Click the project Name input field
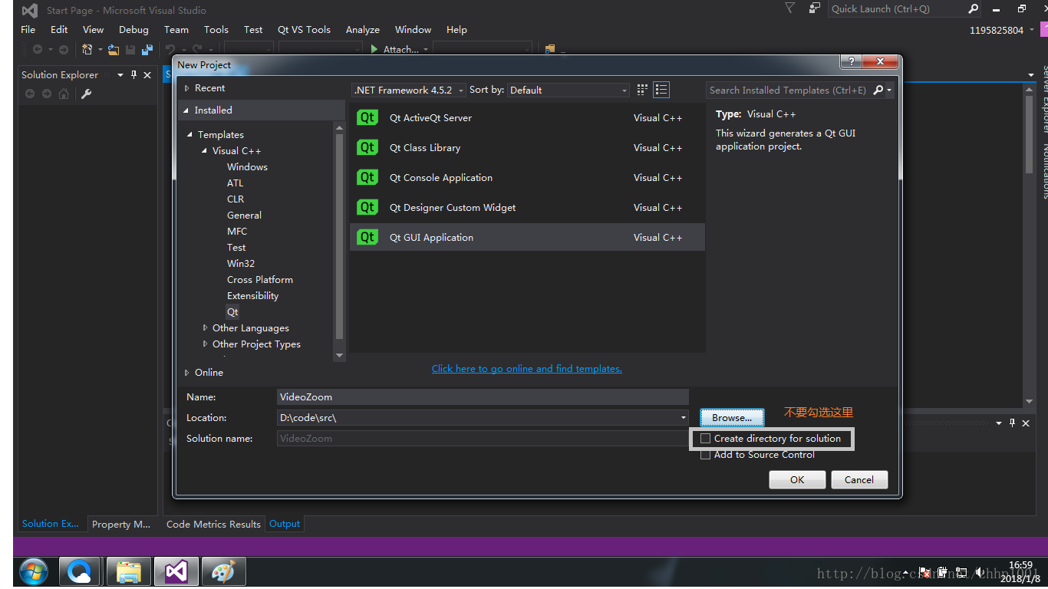Viewport: 1048px width, 589px height. (483, 397)
